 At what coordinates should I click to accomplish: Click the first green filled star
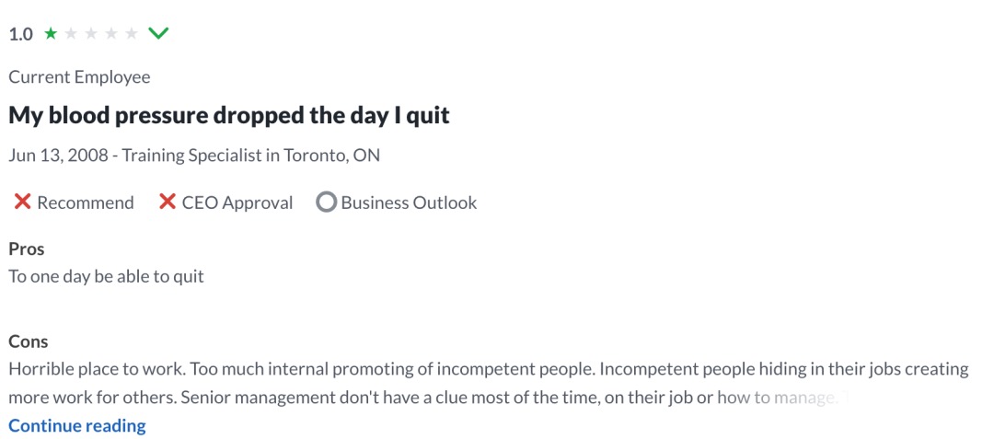(51, 33)
